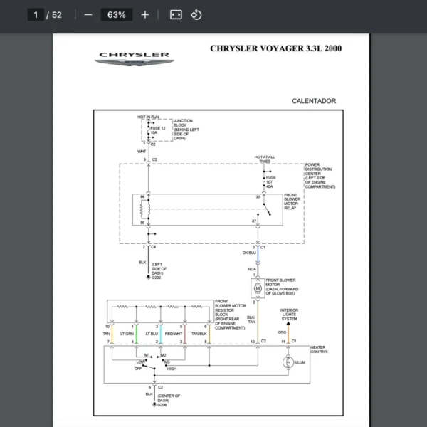Click the Fuse 107 40A label
This screenshot has width=427, height=427.
(x=268, y=182)
